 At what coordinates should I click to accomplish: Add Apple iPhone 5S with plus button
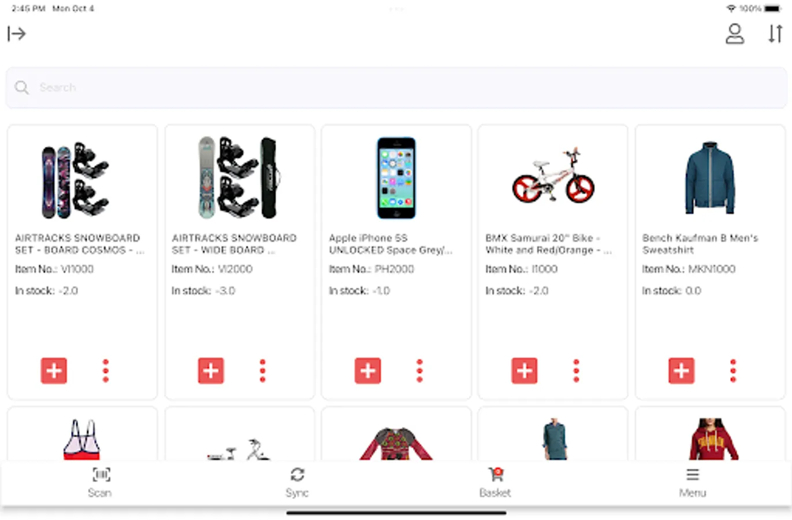tap(368, 370)
